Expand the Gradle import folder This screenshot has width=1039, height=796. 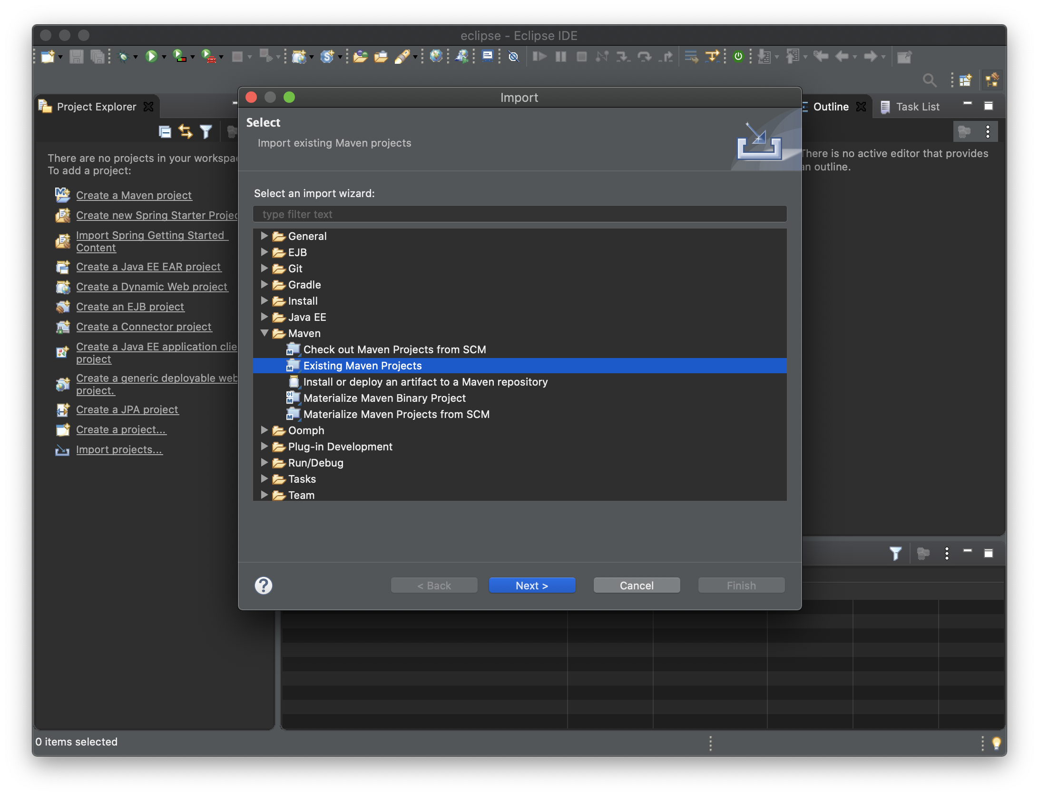click(x=265, y=285)
